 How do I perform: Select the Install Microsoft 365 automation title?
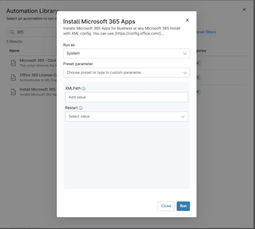[x=37, y=90]
